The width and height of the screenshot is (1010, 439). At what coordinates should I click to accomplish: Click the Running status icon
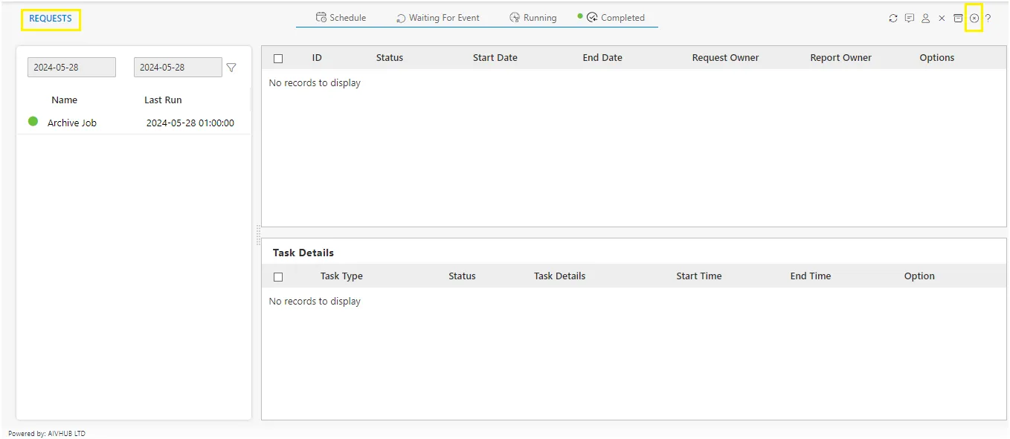(515, 17)
